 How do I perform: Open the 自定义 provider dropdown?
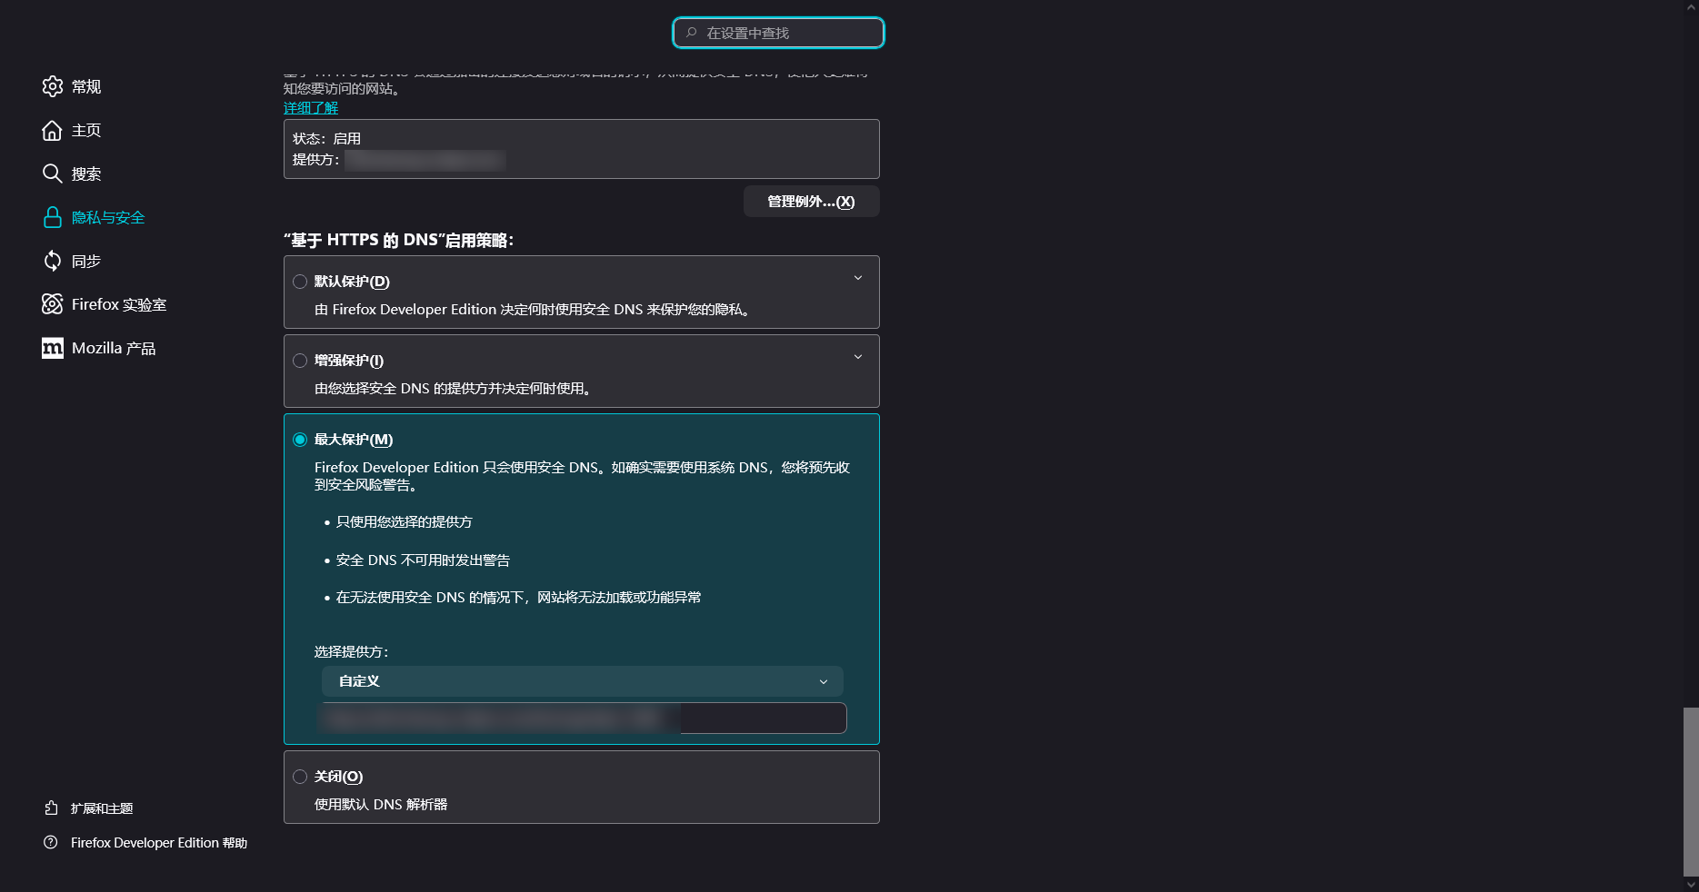click(x=581, y=681)
